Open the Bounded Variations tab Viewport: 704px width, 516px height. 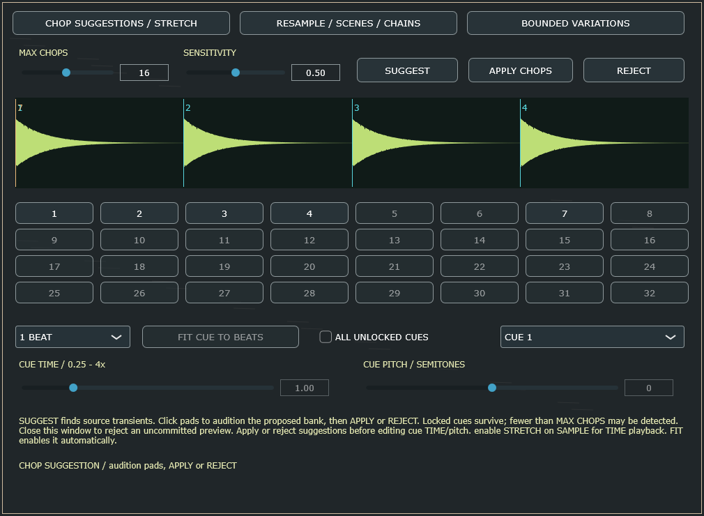pyautogui.click(x=576, y=23)
